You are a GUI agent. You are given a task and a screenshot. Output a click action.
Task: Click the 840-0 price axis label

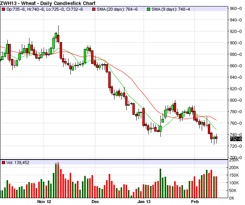tap(236, 77)
